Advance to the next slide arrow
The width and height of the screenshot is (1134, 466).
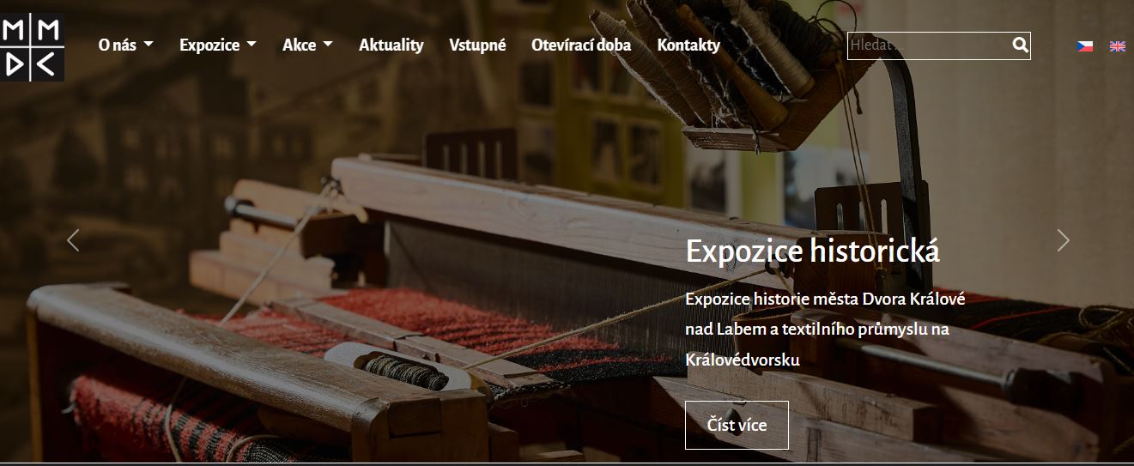(x=1063, y=240)
